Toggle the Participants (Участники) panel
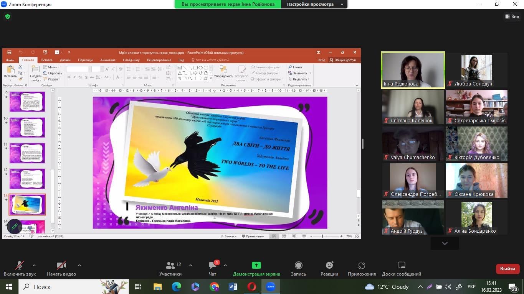524x294 pixels. click(x=170, y=265)
